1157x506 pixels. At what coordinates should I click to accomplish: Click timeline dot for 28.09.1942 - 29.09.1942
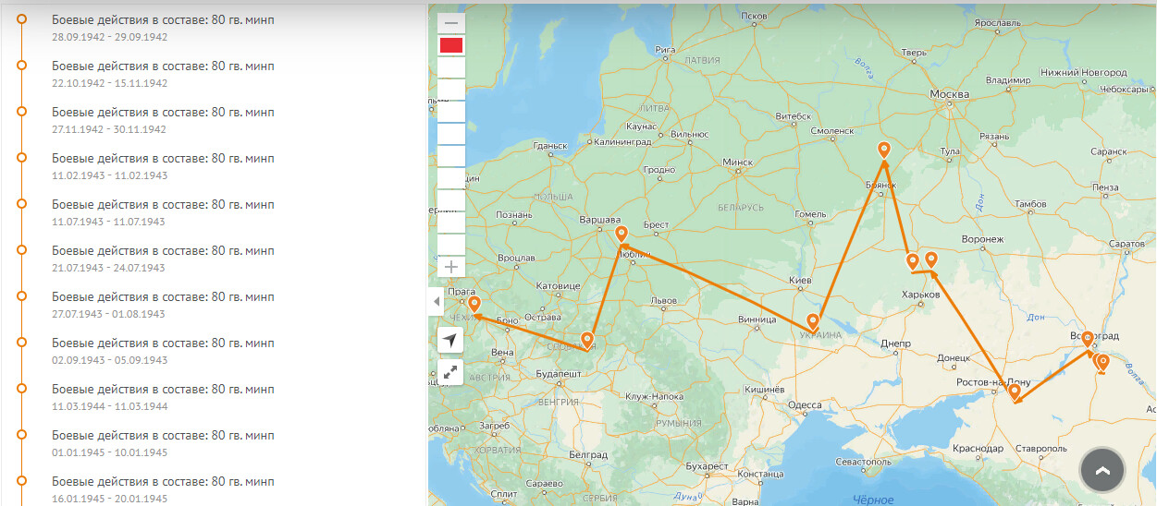(22, 19)
